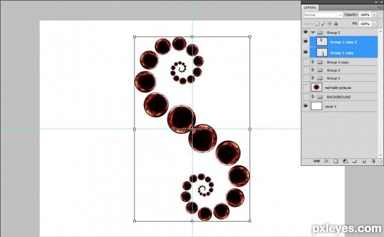384x237 pixels.
Task: Click the layers list scroll down arrow
Action: (x=380, y=155)
